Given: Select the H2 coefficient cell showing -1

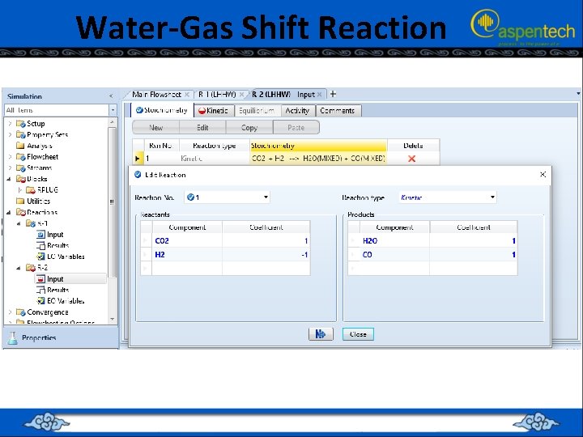Looking at the screenshot, I should pos(266,255).
